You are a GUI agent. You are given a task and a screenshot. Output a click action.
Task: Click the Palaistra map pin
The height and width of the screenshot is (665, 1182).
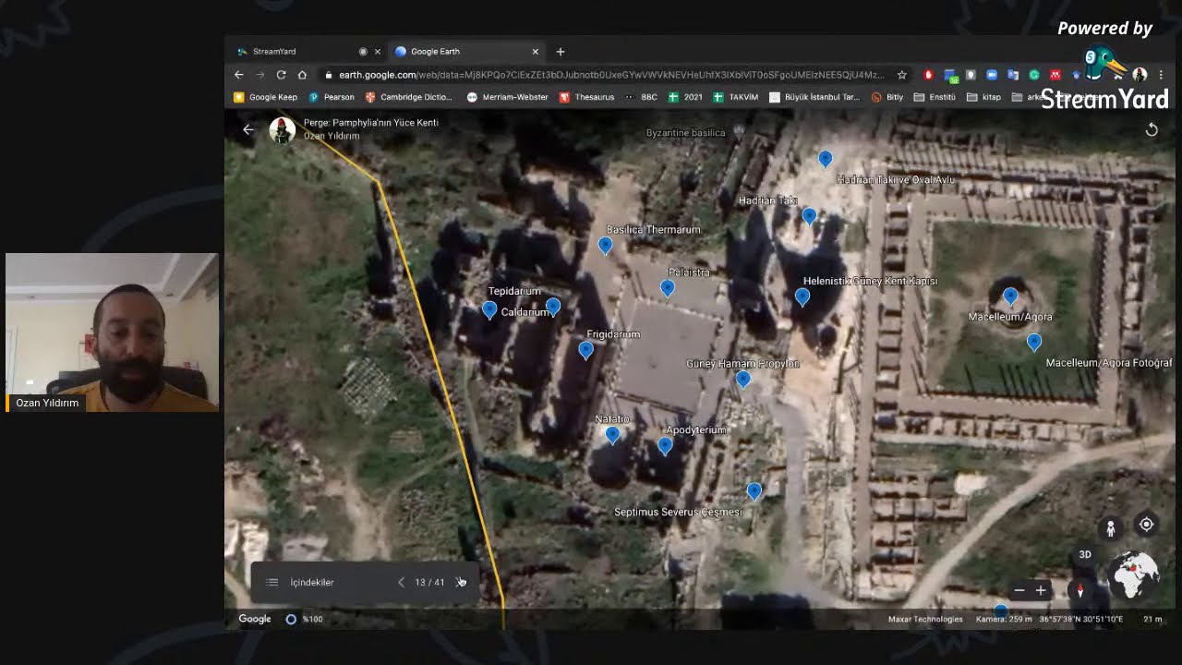(668, 288)
